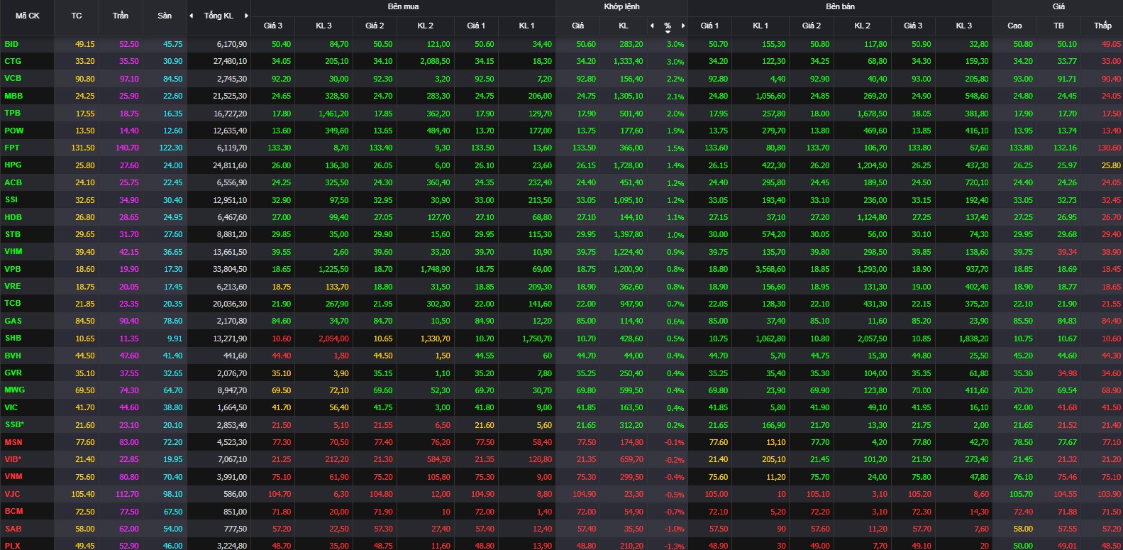Click the left arrow beside % column

tap(652, 26)
